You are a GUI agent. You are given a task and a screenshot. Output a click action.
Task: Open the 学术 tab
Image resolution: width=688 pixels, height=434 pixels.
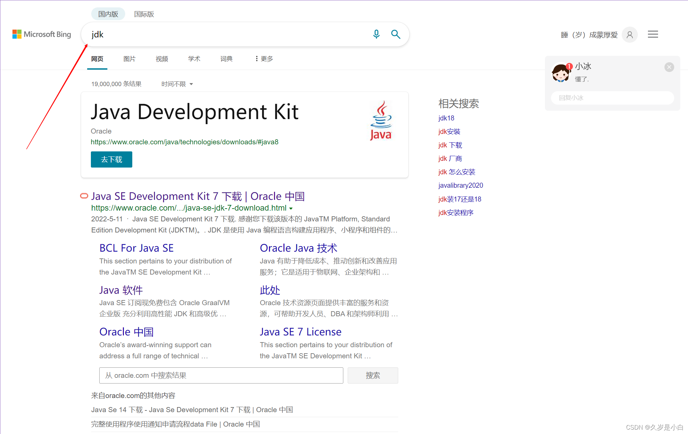coord(194,59)
